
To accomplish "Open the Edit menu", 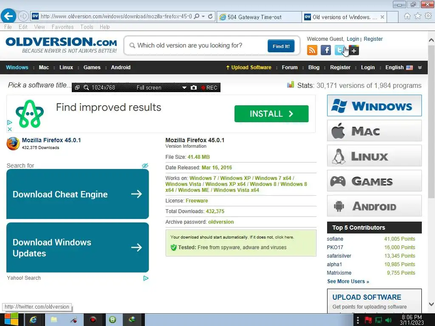I will pos(23,27).
